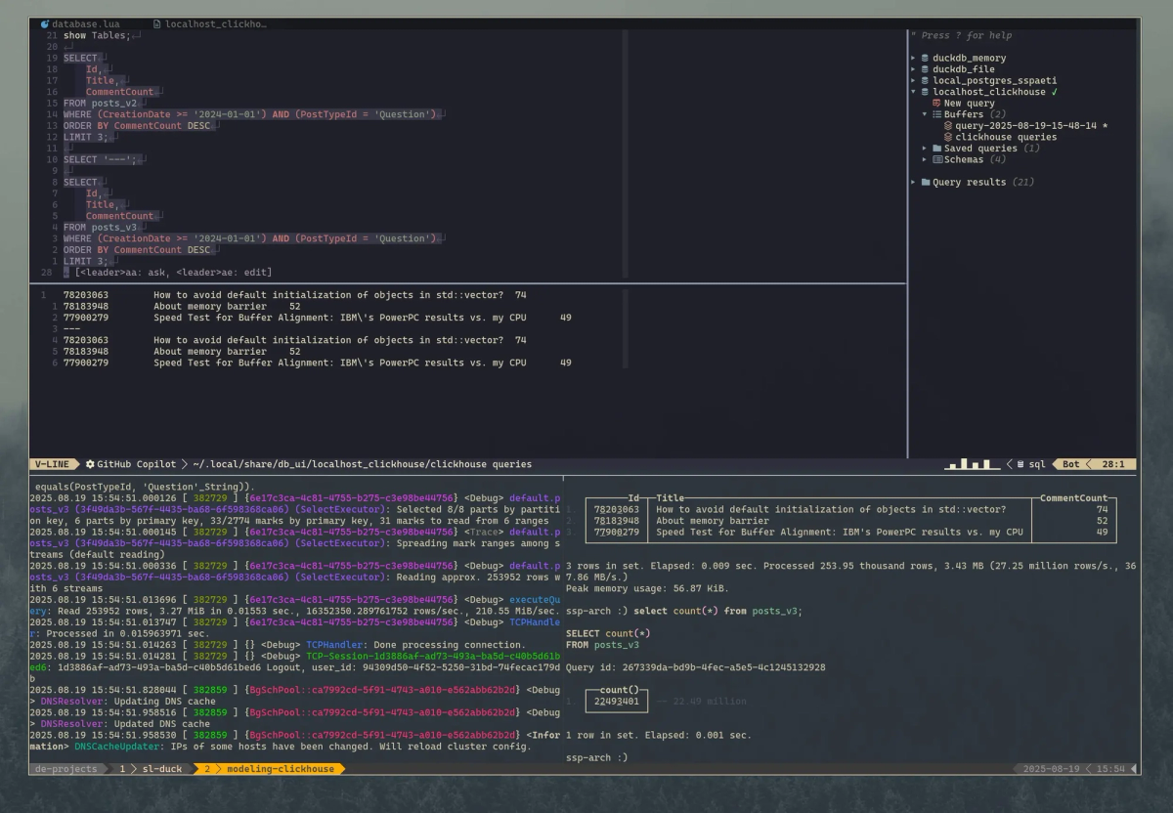Click the list icon beside Buffers
Viewport: 1173px width, 813px height.
[x=936, y=114]
